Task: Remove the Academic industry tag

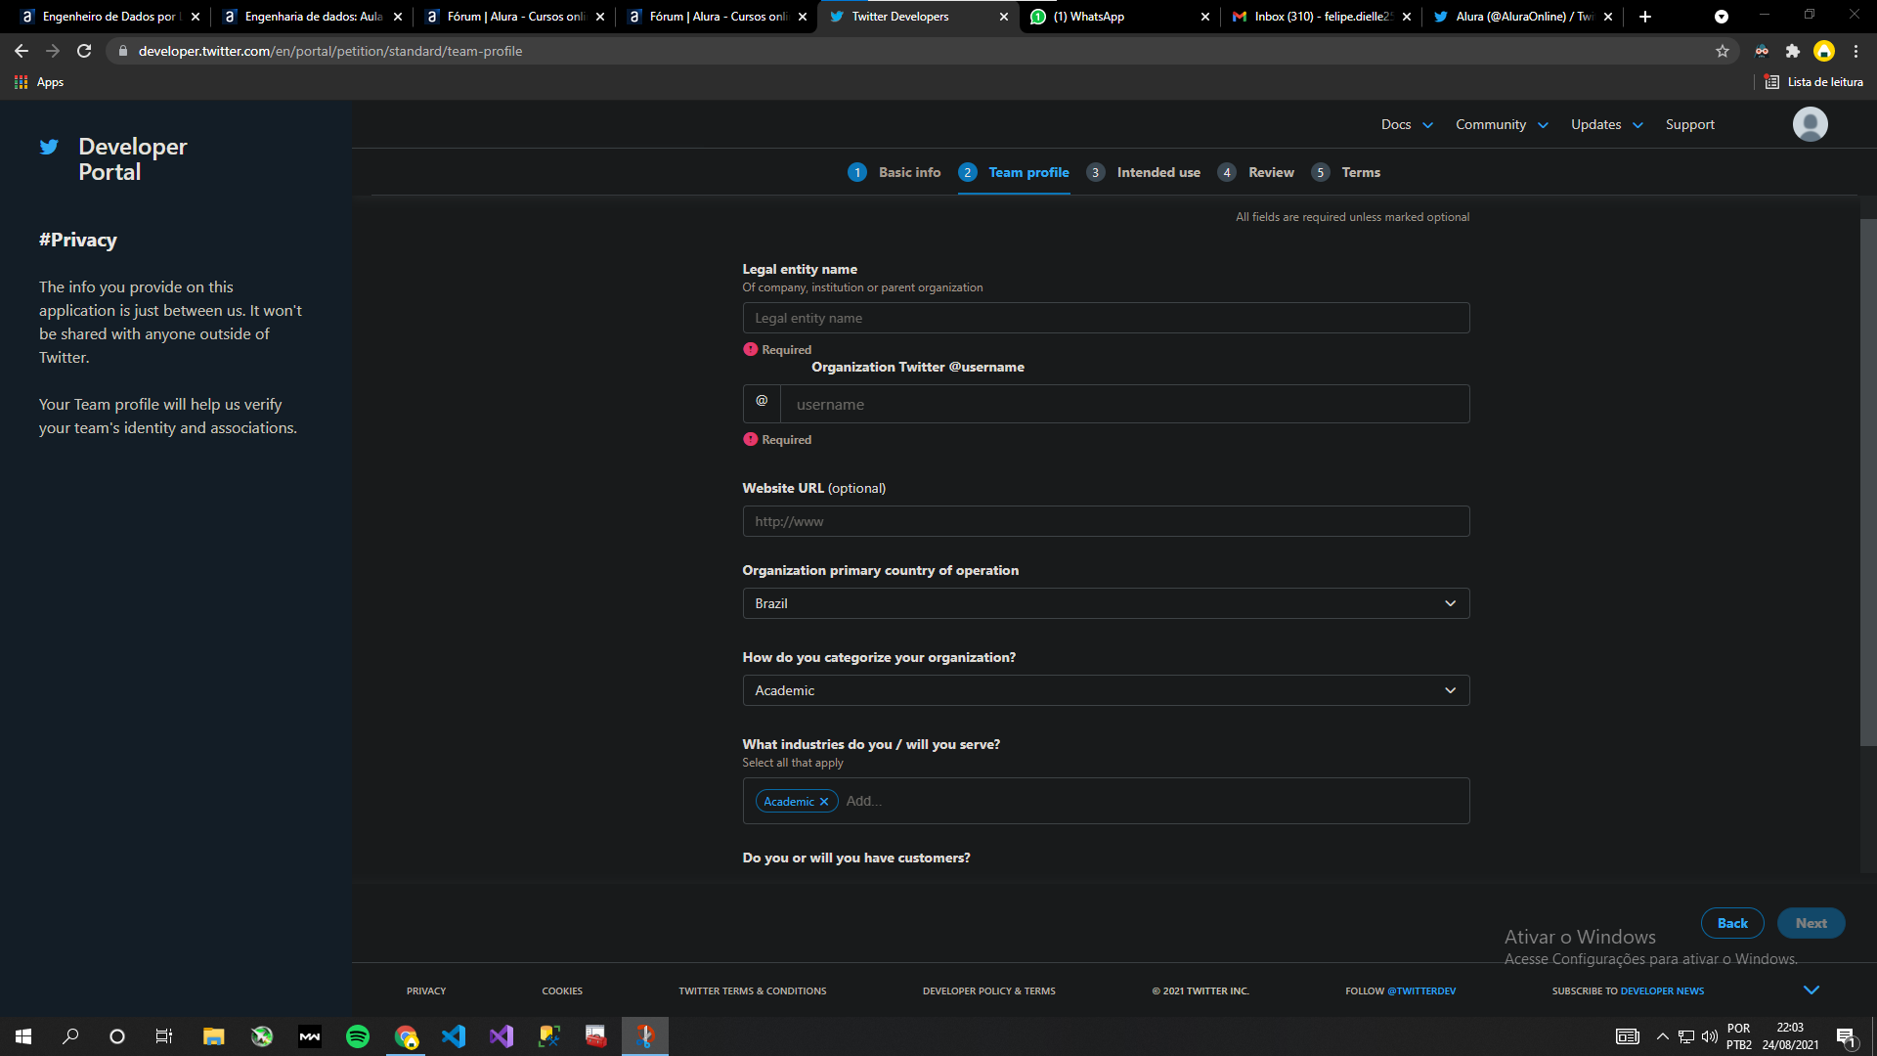Action: click(824, 801)
